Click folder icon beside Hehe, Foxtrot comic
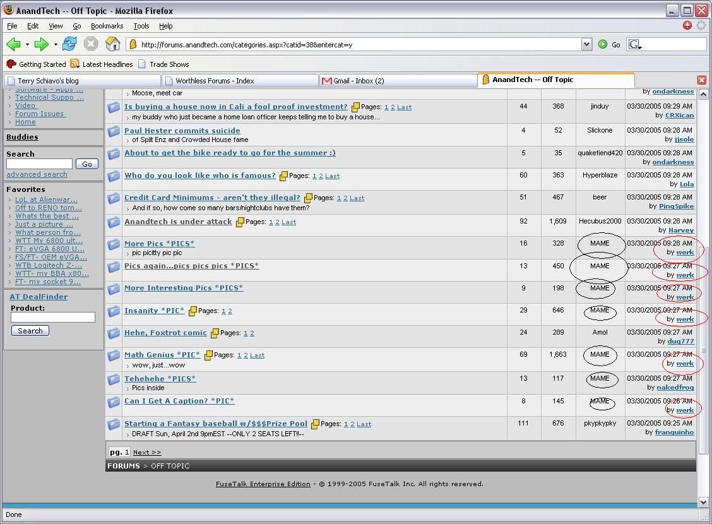Image resolution: width=712 pixels, height=524 pixels. pos(113,333)
